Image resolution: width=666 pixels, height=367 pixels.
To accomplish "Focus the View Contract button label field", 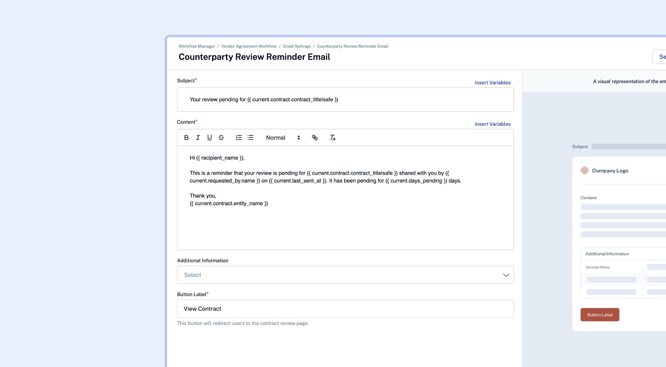I will pyautogui.click(x=345, y=309).
